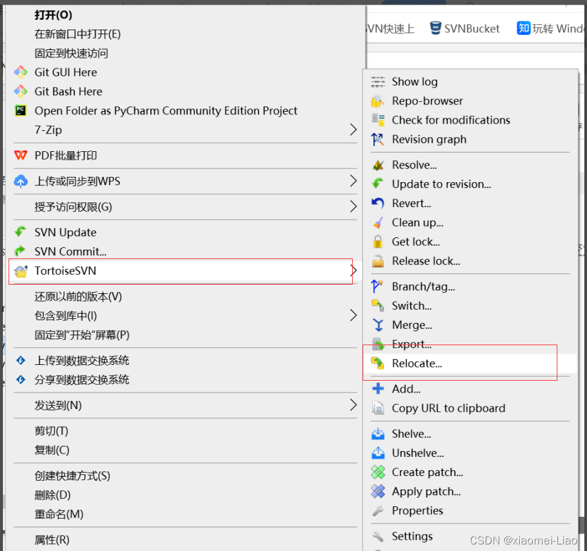This screenshot has height=551, width=587.
Task: Click the Check for modifications icon
Action: (x=378, y=120)
